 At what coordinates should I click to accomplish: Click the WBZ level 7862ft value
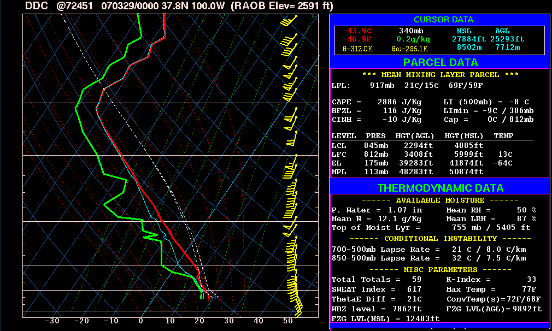[407, 309]
